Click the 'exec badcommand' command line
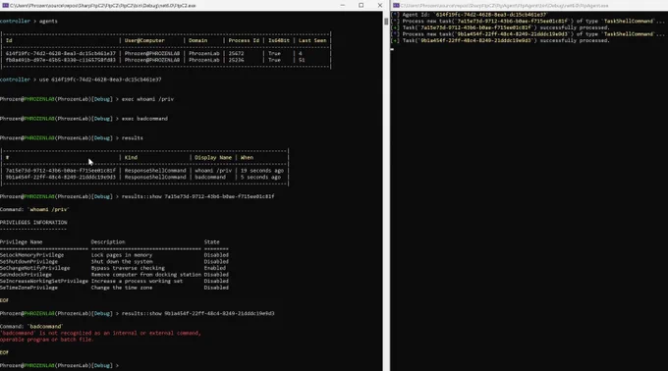The width and height of the screenshot is (668, 371). (x=83, y=119)
